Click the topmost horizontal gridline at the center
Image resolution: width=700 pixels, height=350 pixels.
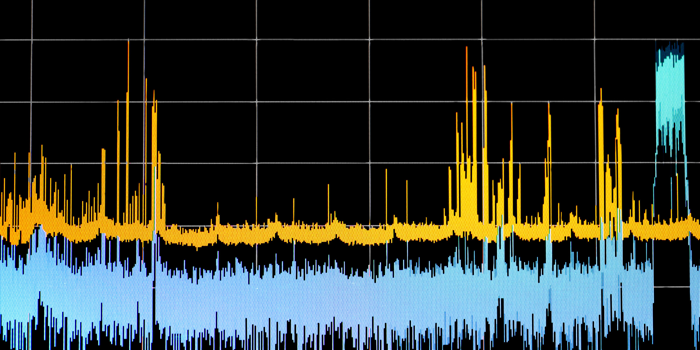coord(350,40)
